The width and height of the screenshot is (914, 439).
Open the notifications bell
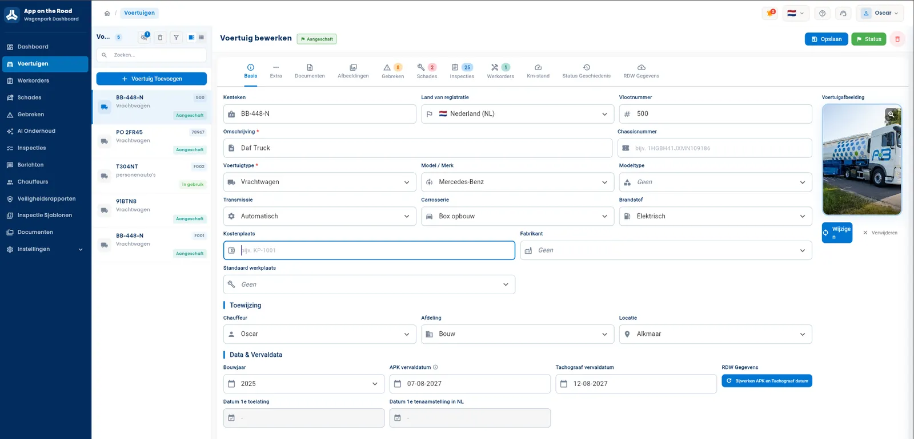[x=770, y=13]
